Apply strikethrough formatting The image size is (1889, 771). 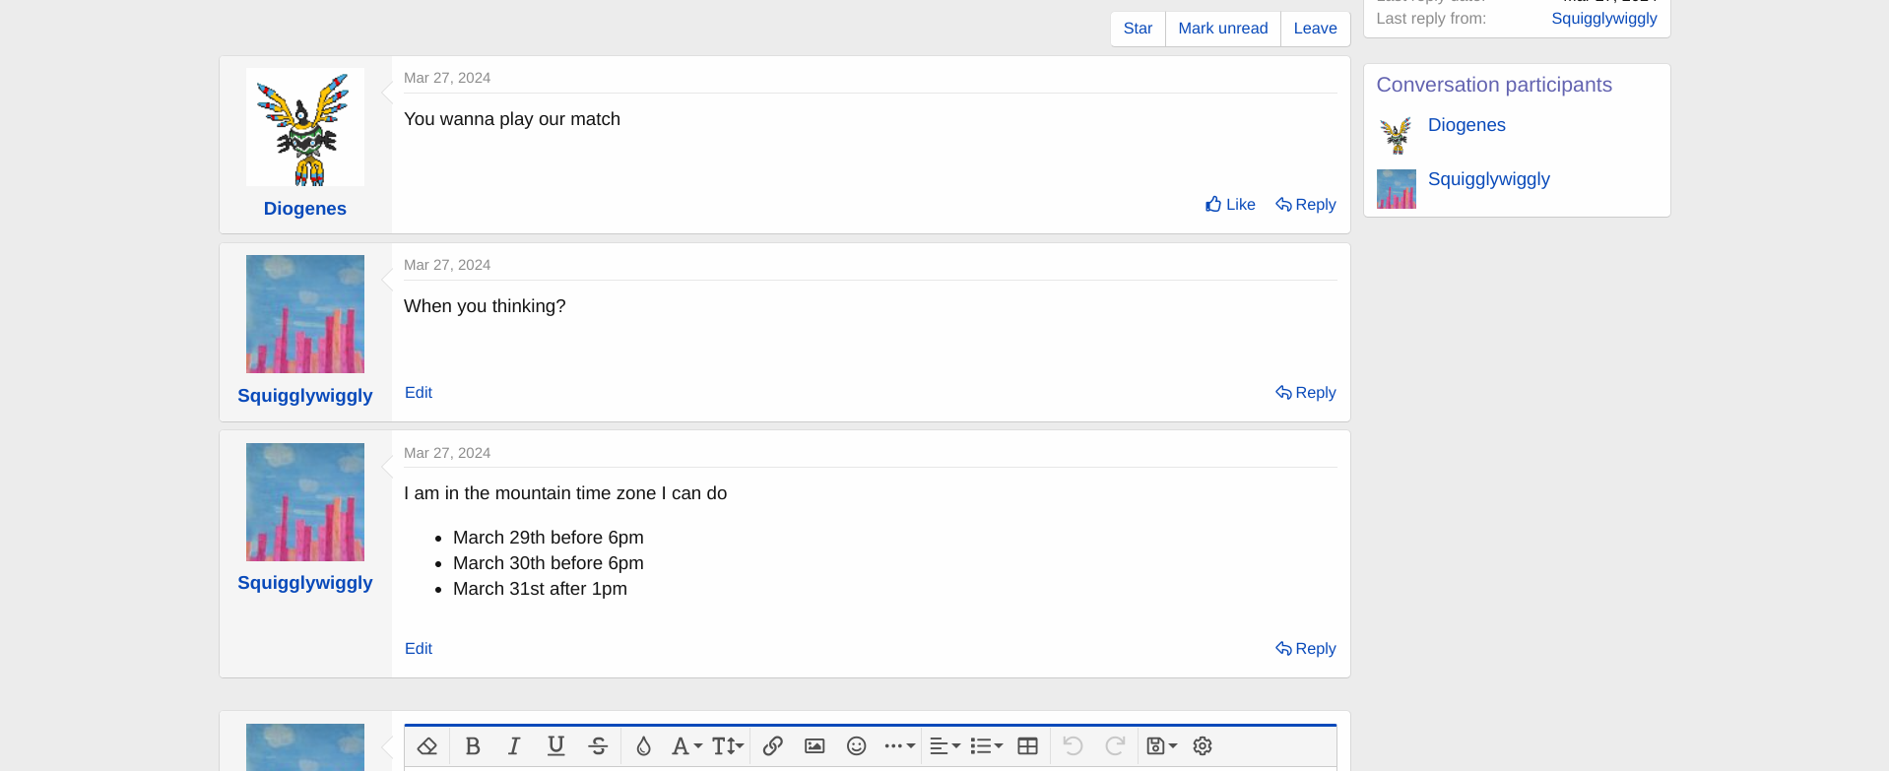[598, 746]
